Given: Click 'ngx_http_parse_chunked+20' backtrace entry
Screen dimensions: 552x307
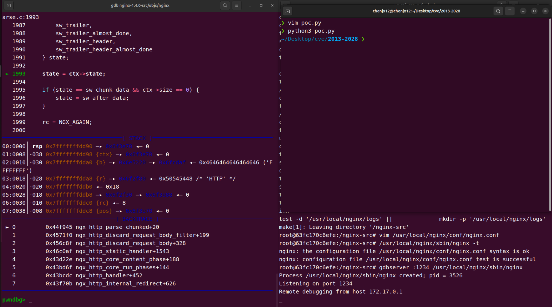Looking at the screenshot, I should pos(117,227).
